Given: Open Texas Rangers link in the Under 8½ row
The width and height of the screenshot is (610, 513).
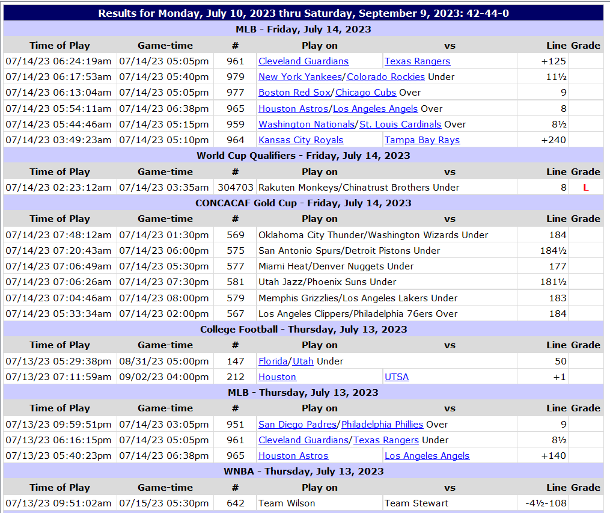Looking at the screenshot, I should click(x=386, y=440).
